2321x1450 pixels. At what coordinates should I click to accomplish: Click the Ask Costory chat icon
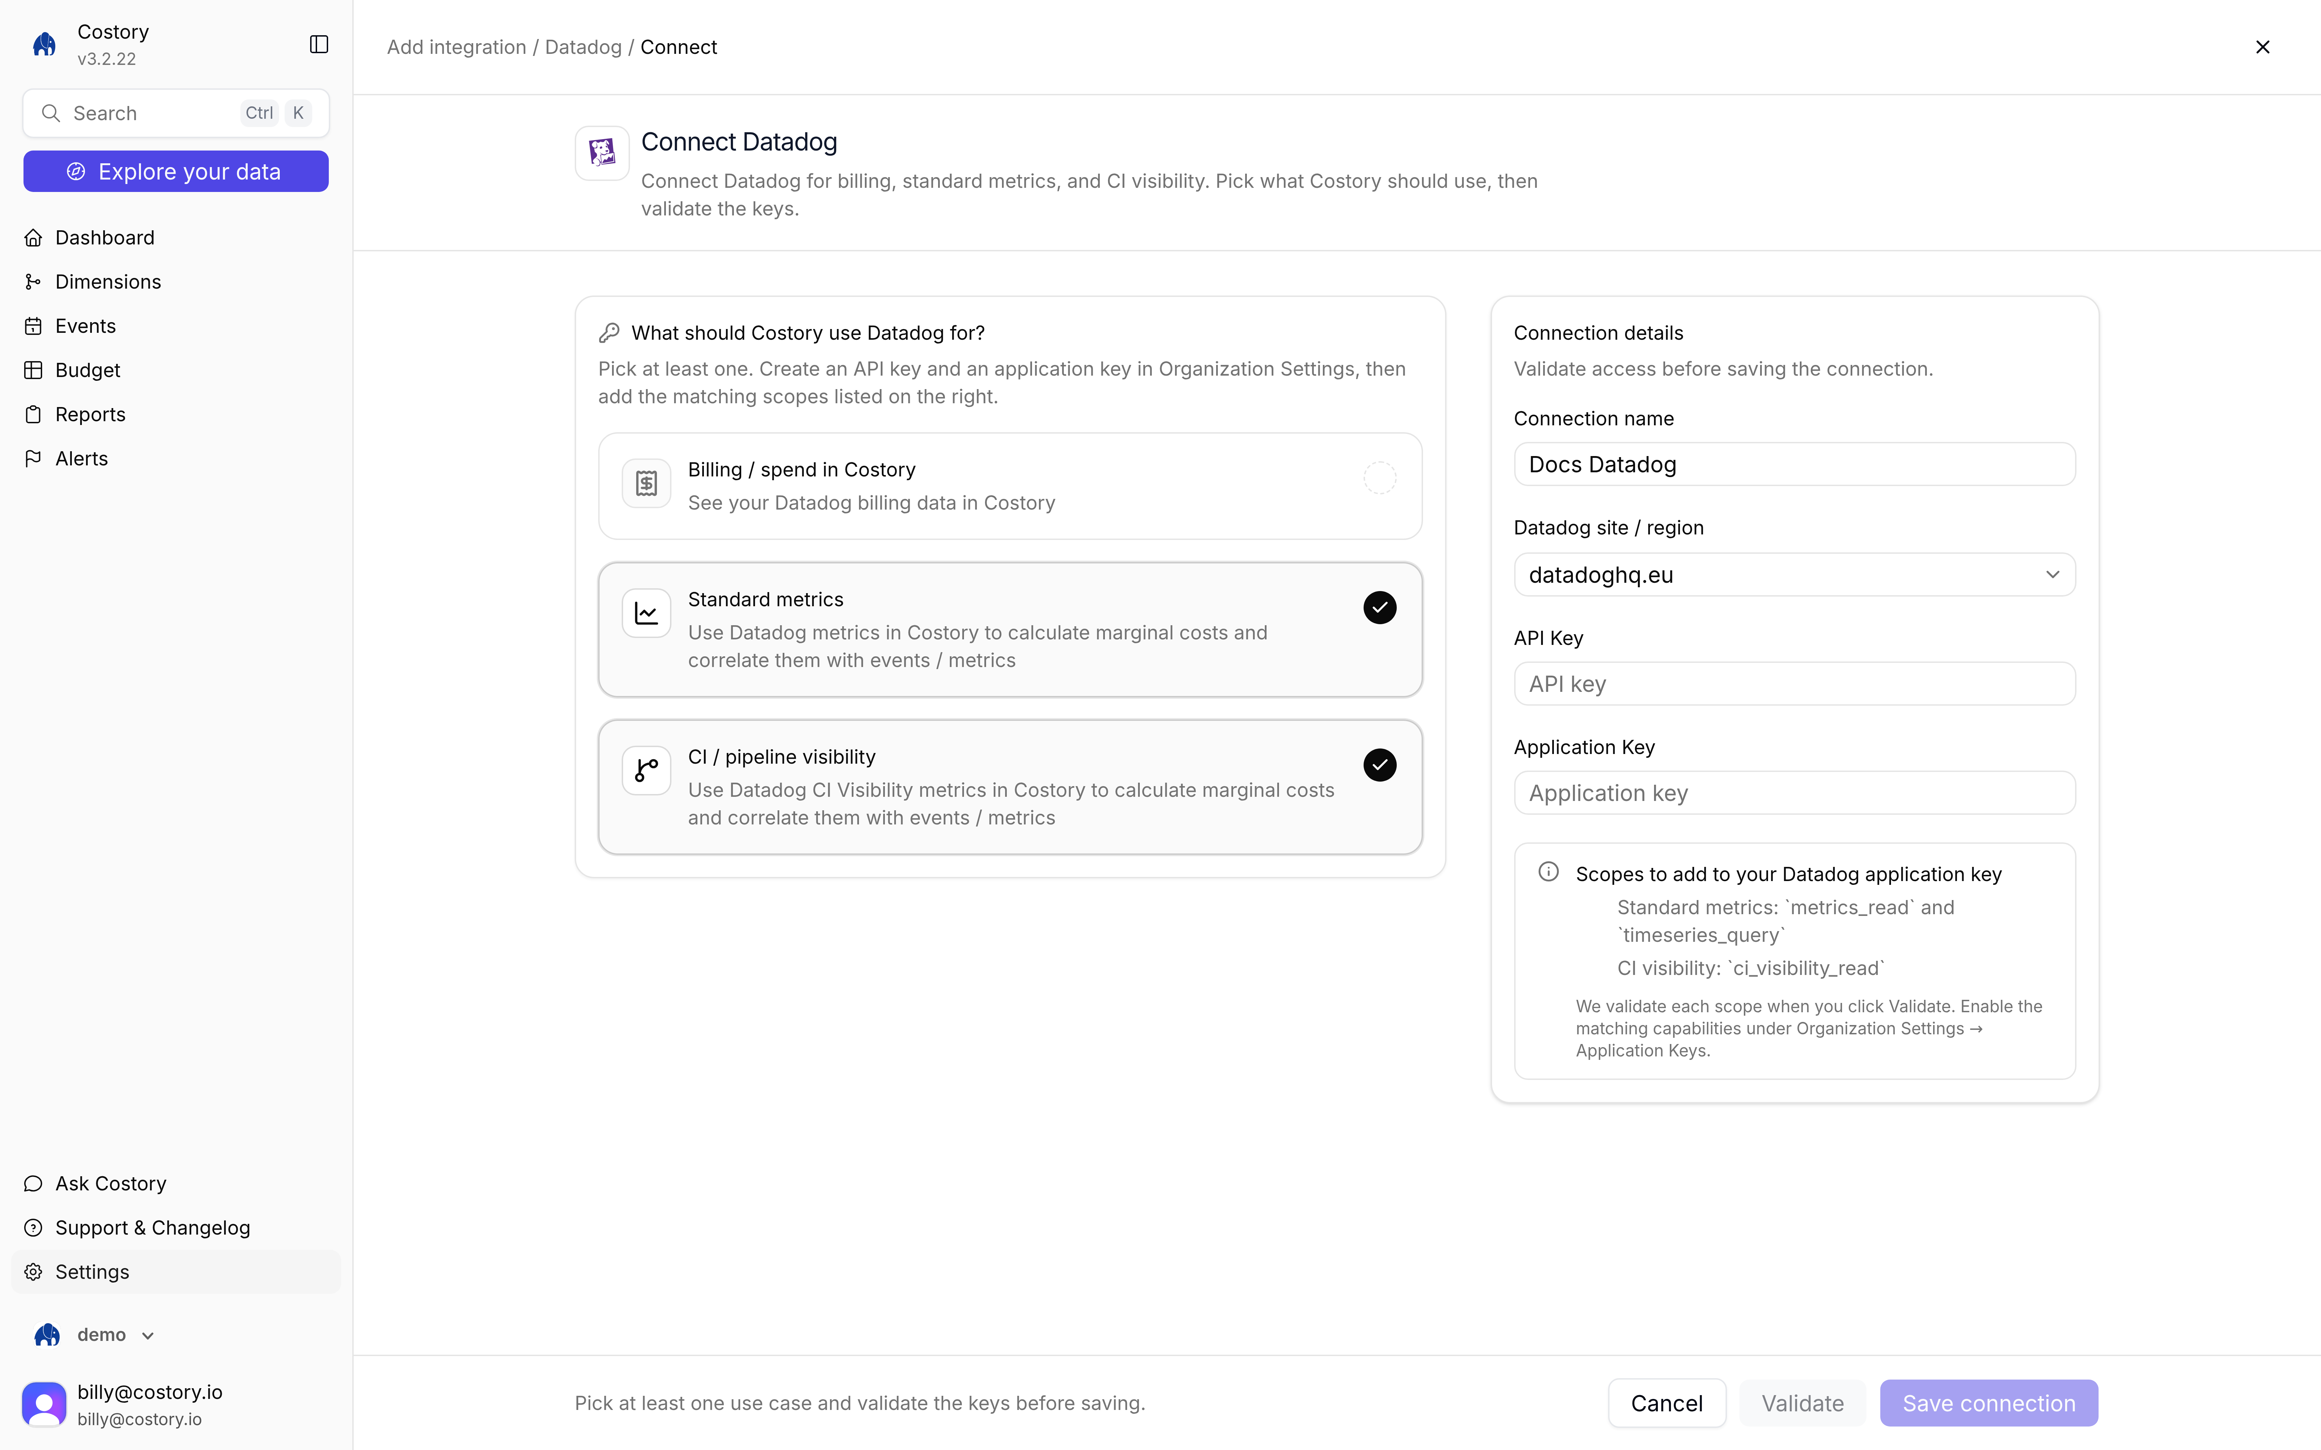(34, 1183)
